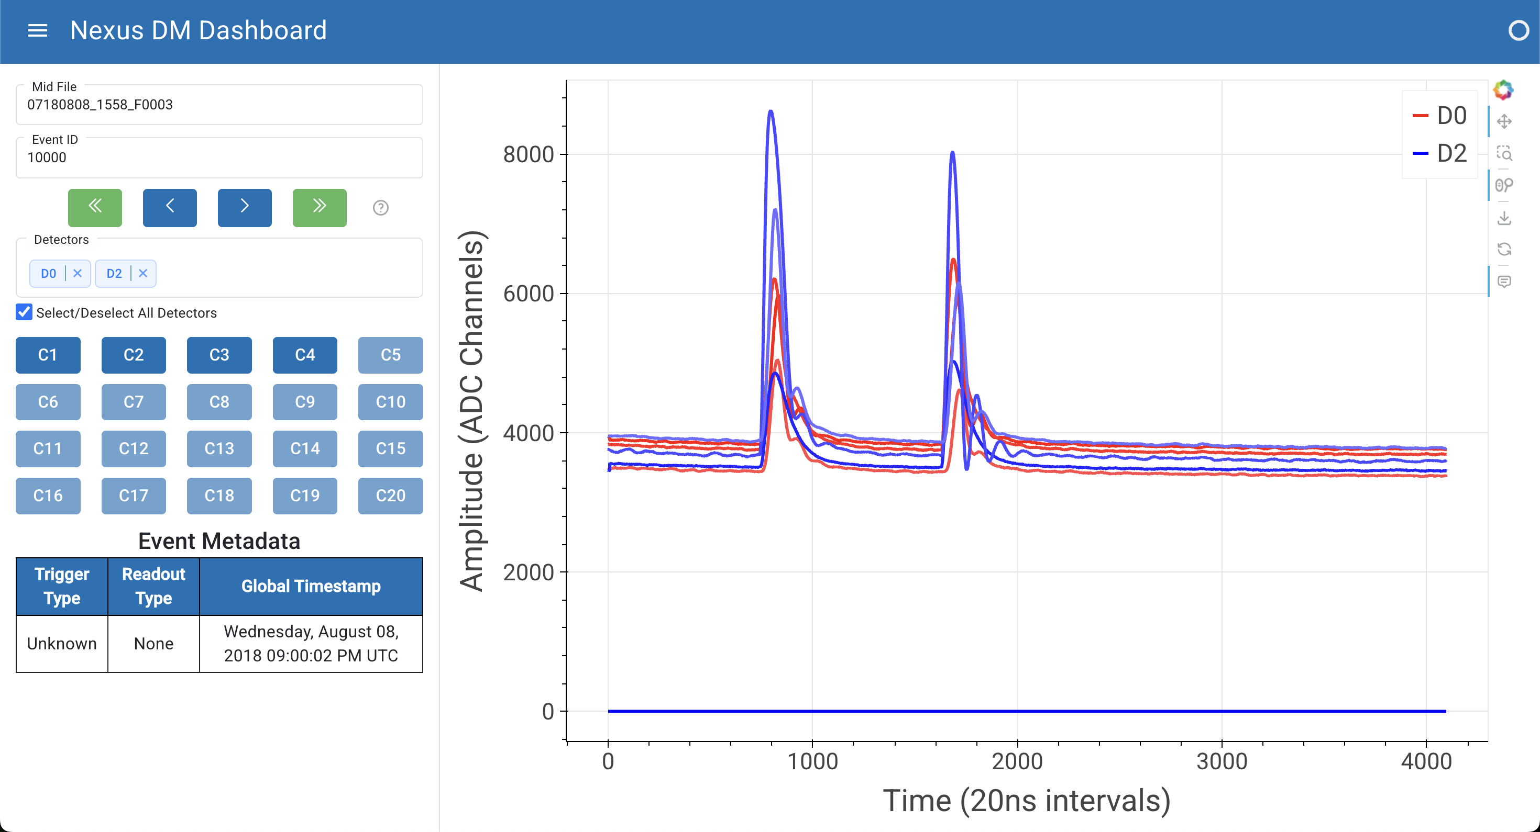Viewport: 1540px width, 832px height.
Task: Open help via the question mark icon
Action: click(x=381, y=208)
